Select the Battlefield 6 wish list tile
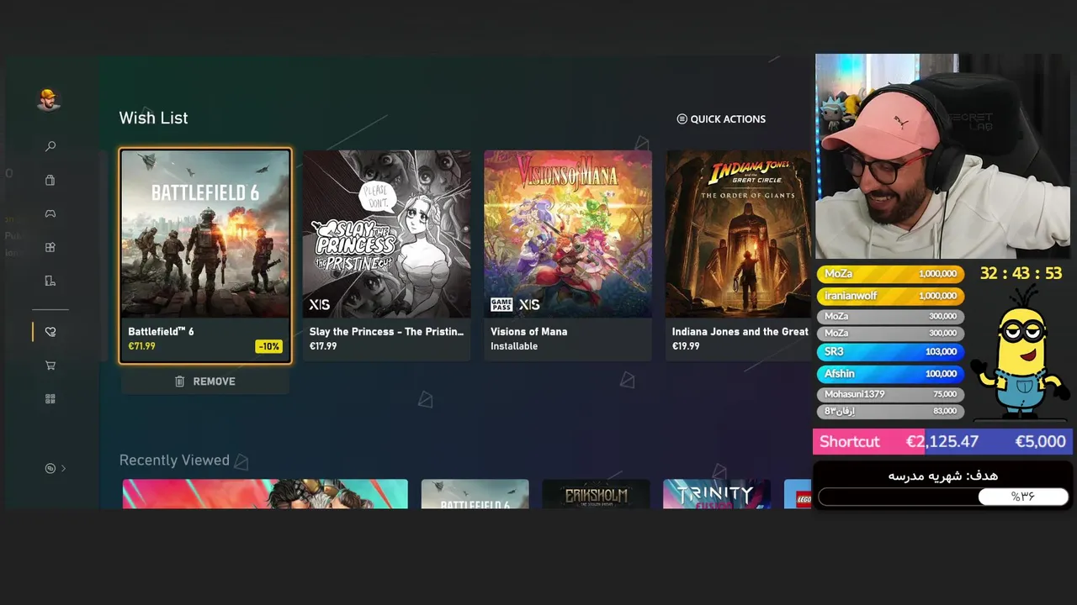Screen dimensions: 1077x605 pos(205,256)
